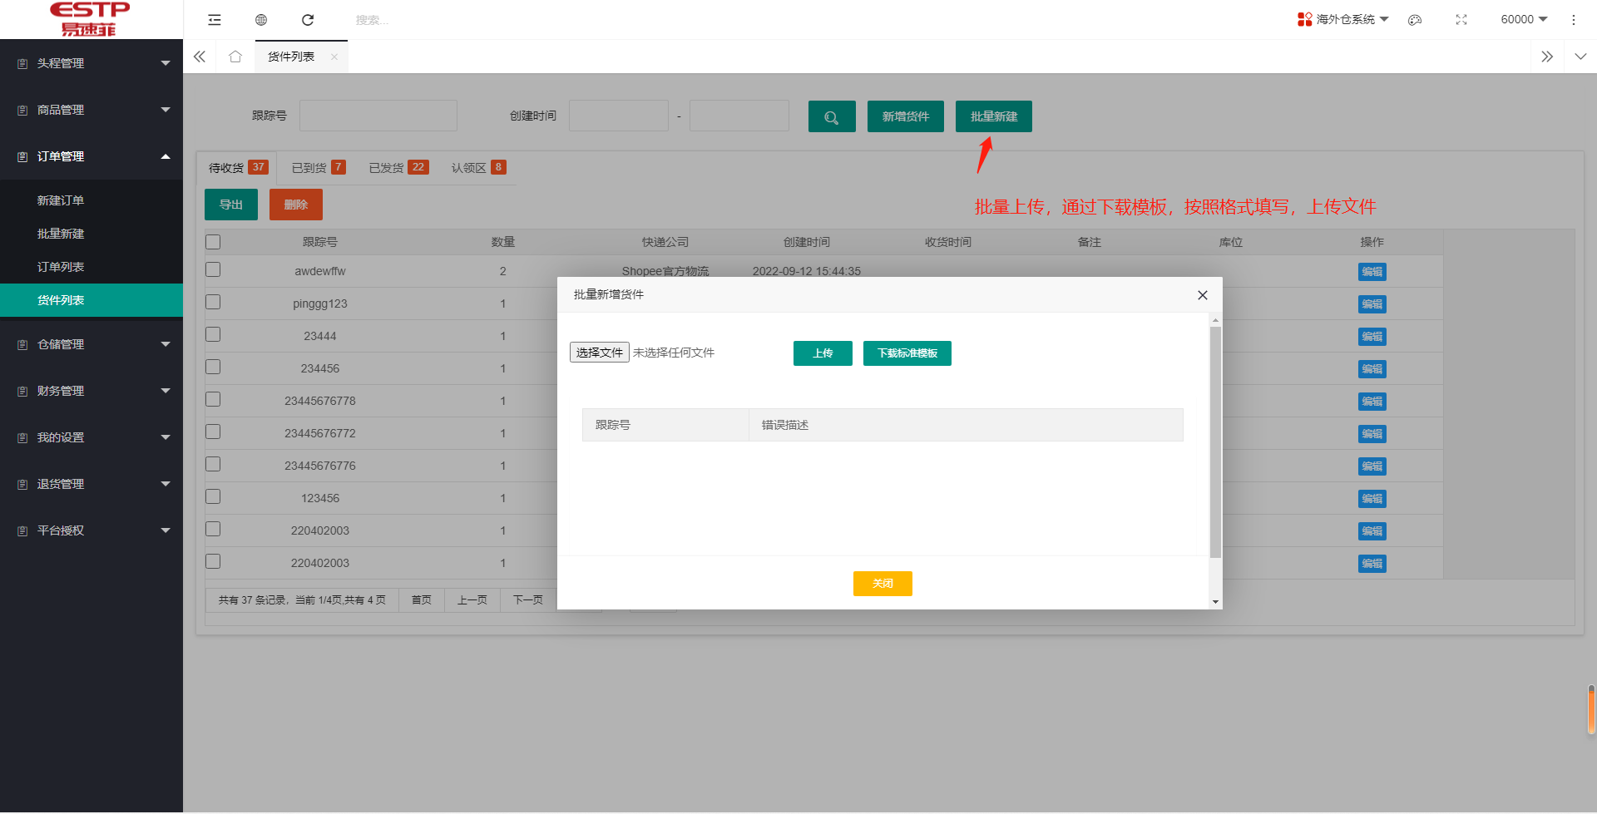This screenshot has width=1597, height=814.
Task: Click the dialog's vertical scrollbar
Action: pyautogui.click(x=1215, y=441)
